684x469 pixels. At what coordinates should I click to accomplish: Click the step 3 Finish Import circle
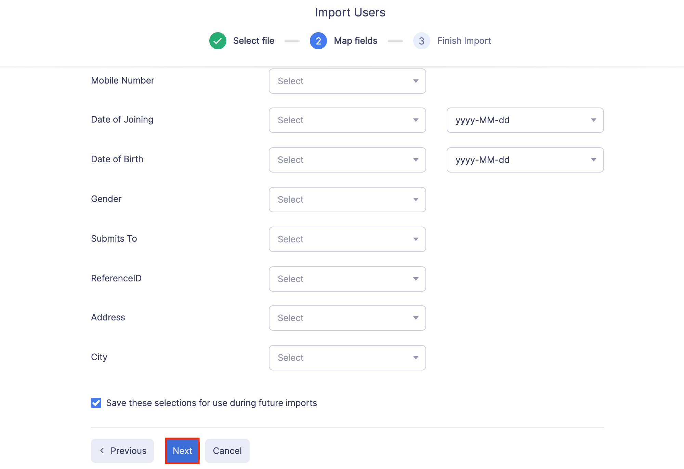421,41
